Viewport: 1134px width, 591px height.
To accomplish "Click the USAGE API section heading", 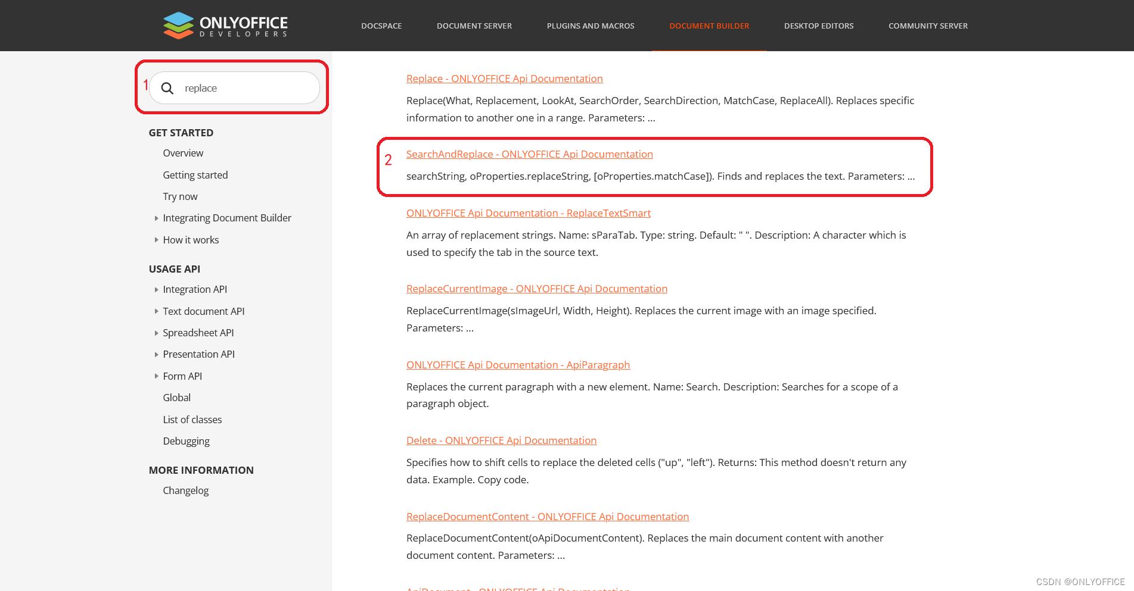I will (x=175, y=269).
